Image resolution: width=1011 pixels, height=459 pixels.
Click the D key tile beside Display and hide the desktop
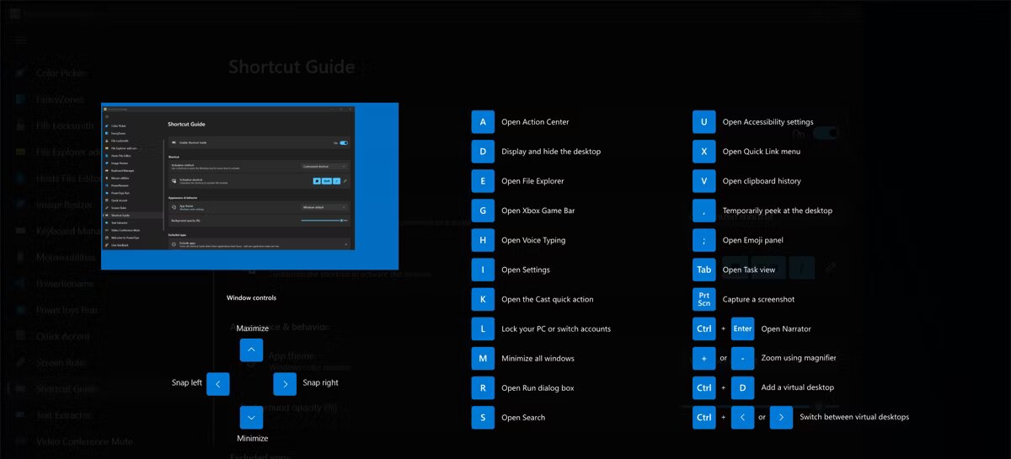(483, 152)
